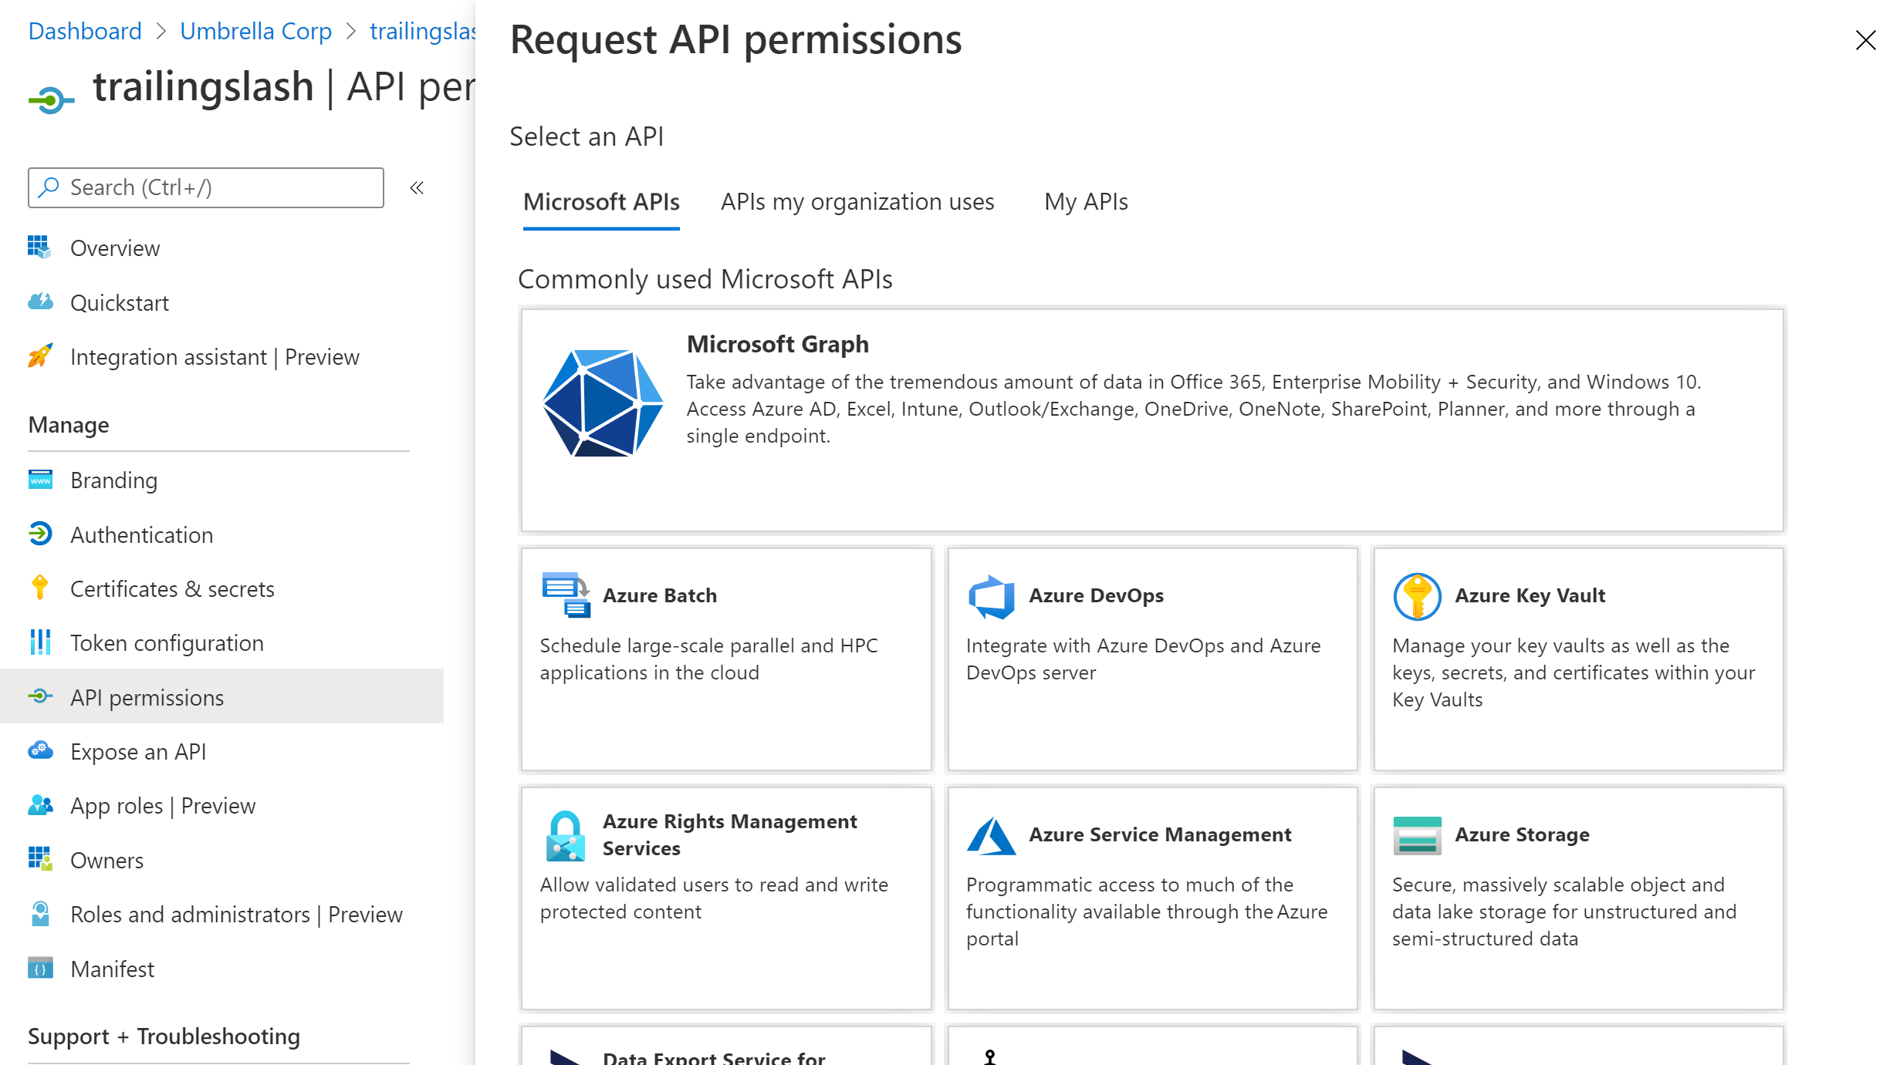
Task: Close the Request API permissions panel
Action: (1866, 40)
